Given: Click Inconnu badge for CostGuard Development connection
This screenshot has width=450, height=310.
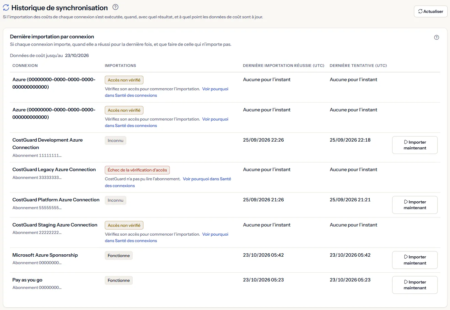Looking at the screenshot, I should (x=115, y=141).
